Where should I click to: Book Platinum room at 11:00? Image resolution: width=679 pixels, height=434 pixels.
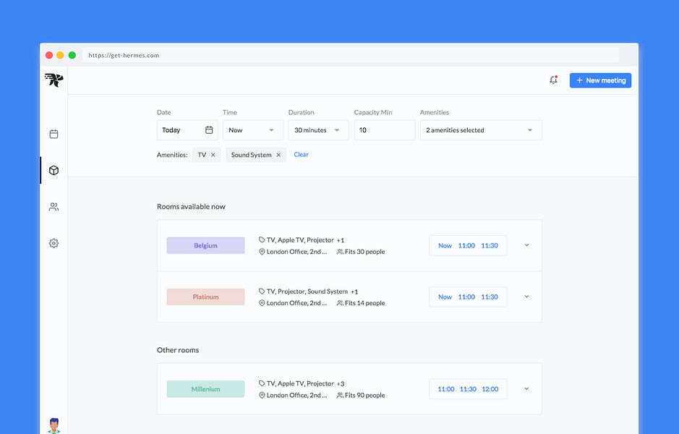click(466, 297)
